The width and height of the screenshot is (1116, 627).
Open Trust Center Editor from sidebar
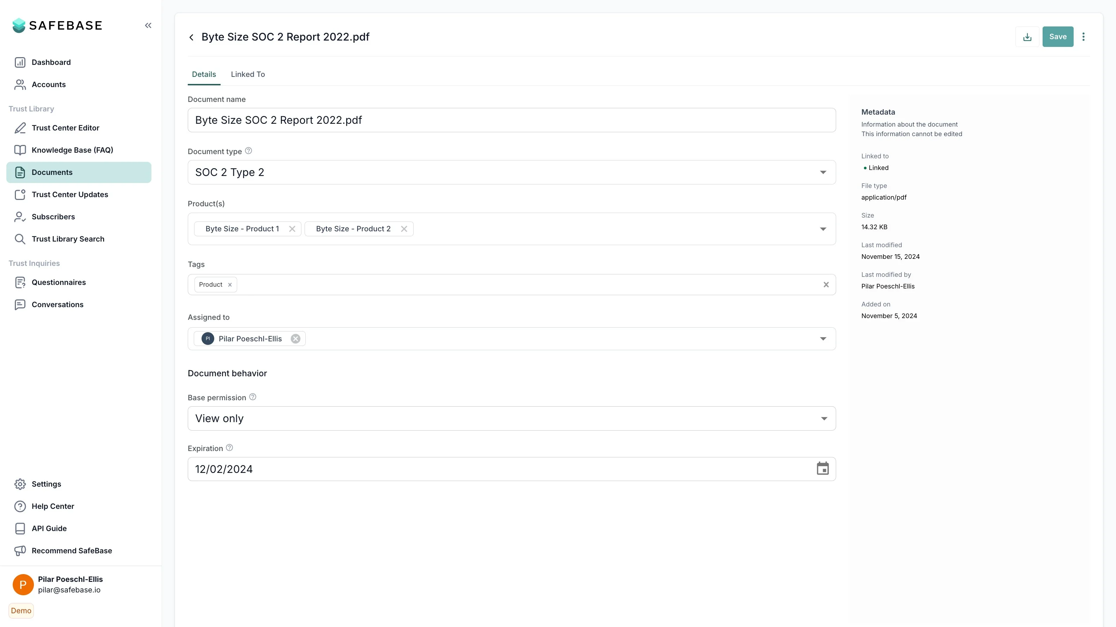[65, 128]
